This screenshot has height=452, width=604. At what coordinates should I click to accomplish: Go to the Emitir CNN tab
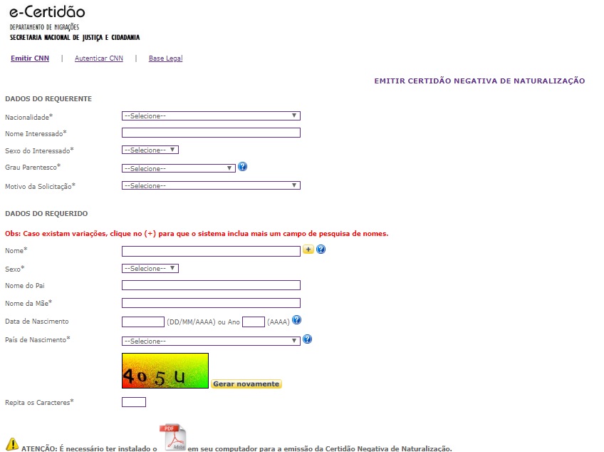coord(30,58)
